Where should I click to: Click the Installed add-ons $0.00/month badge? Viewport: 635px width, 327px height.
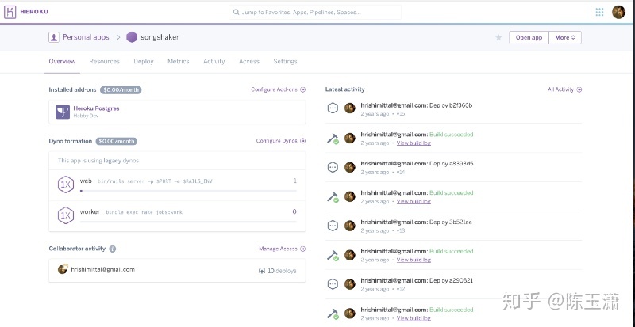tap(121, 89)
